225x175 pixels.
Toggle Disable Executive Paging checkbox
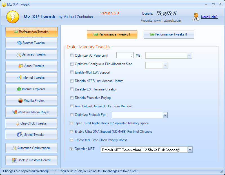coord(72,98)
